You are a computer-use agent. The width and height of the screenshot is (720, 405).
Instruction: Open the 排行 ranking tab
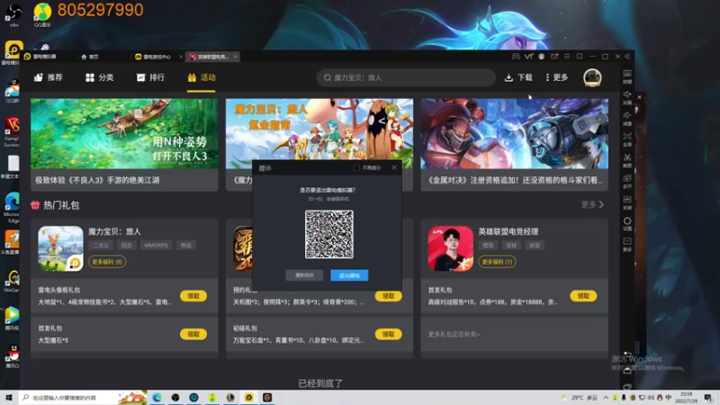tap(150, 77)
